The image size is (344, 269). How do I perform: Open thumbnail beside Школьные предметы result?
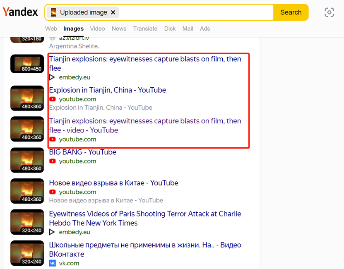pos(27,253)
